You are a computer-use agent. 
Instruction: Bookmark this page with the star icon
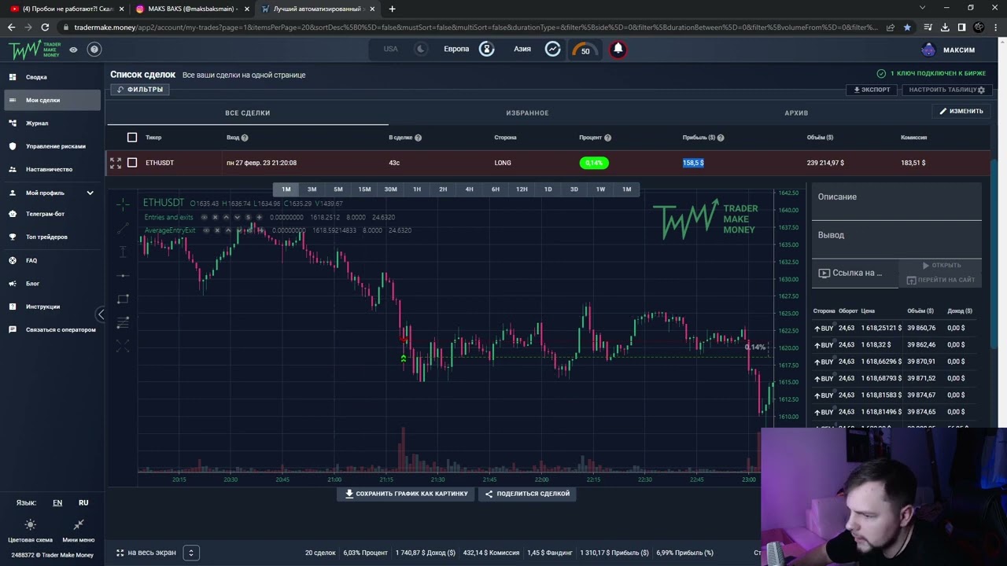[x=907, y=27]
